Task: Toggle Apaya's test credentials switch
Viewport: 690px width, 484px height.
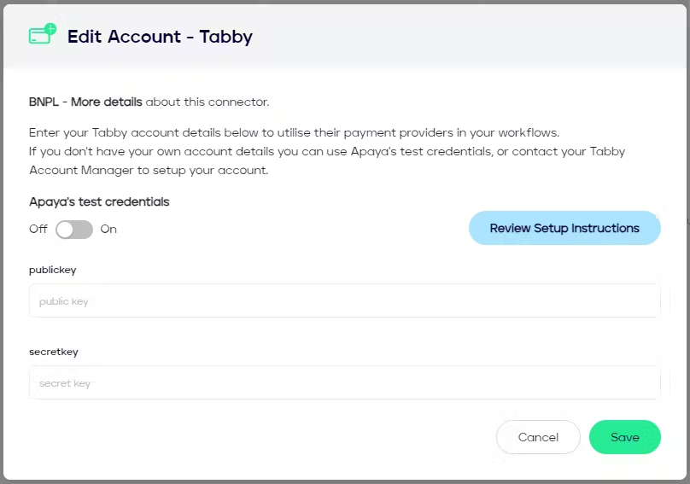Action: [x=74, y=229]
